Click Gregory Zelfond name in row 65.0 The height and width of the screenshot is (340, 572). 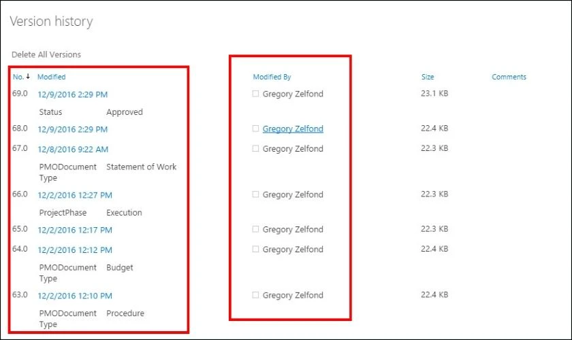click(x=293, y=230)
